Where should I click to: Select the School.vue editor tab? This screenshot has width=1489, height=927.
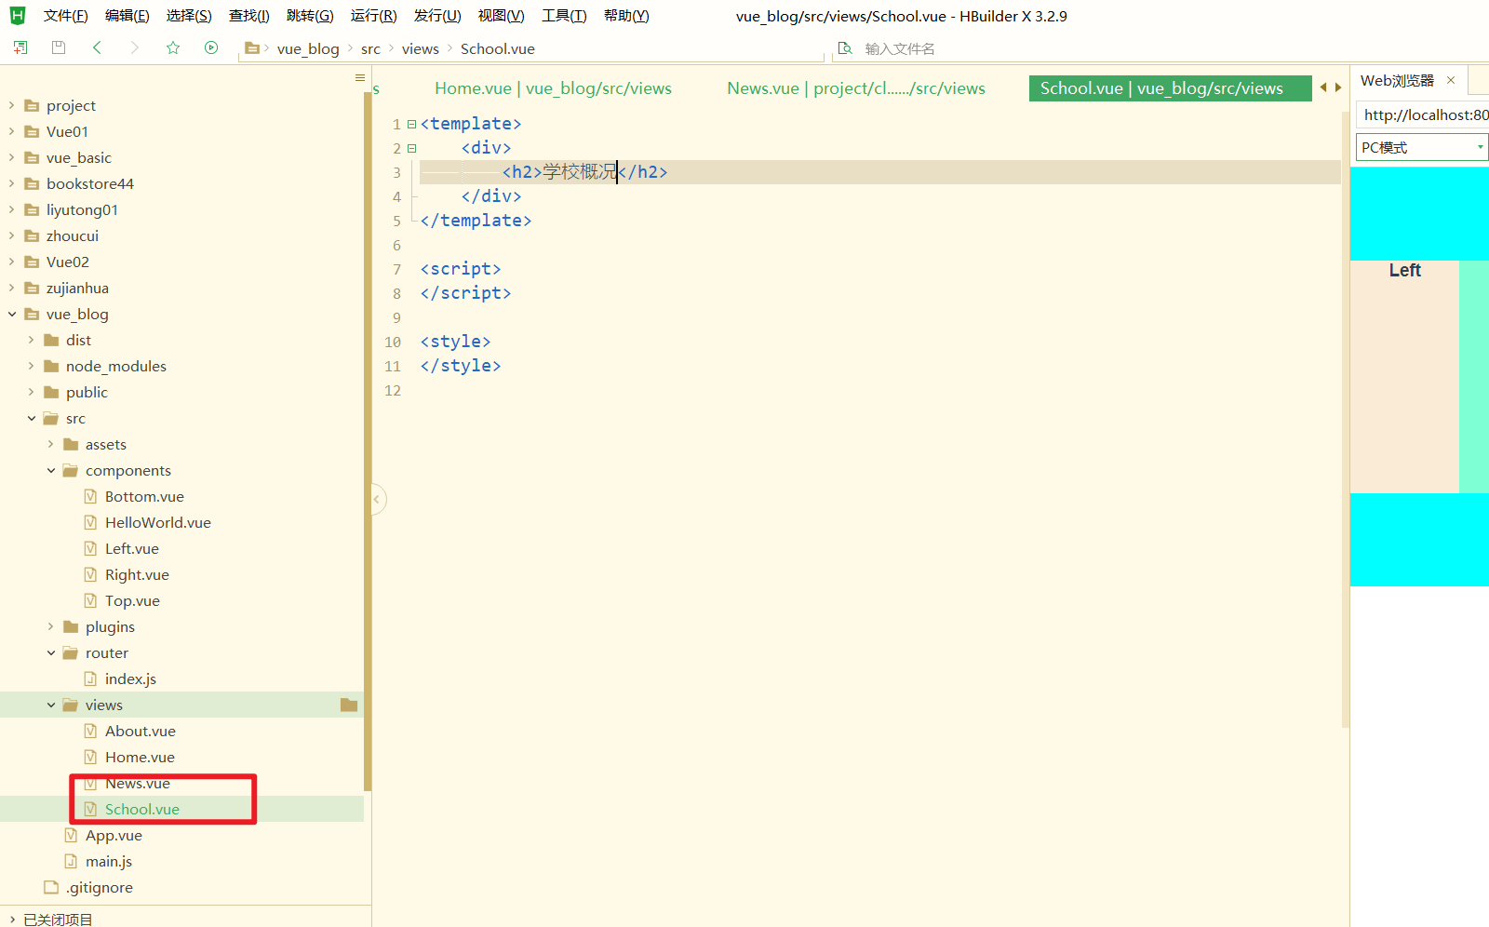click(x=1170, y=88)
